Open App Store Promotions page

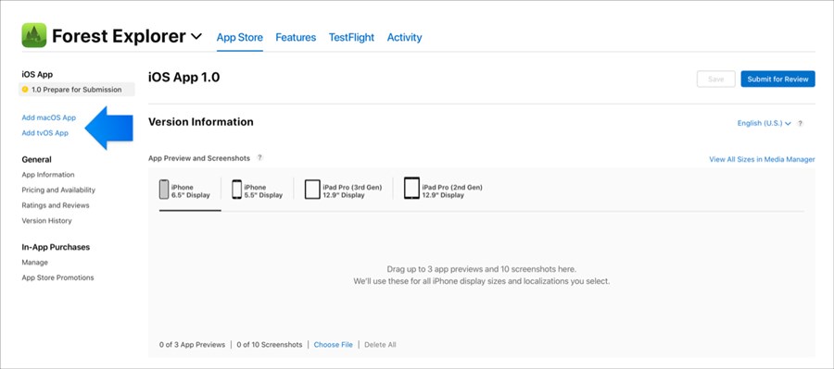57,277
